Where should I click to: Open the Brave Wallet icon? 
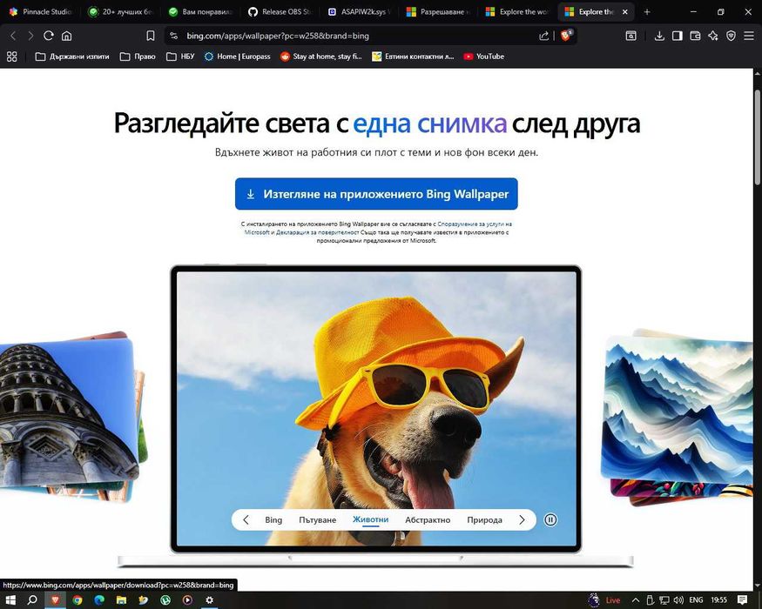coord(696,36)
